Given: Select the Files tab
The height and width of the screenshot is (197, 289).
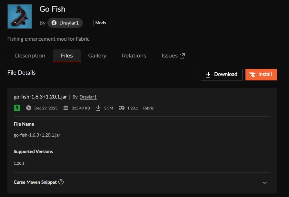Looking at the screenshot, I should (x=67, y=56).
